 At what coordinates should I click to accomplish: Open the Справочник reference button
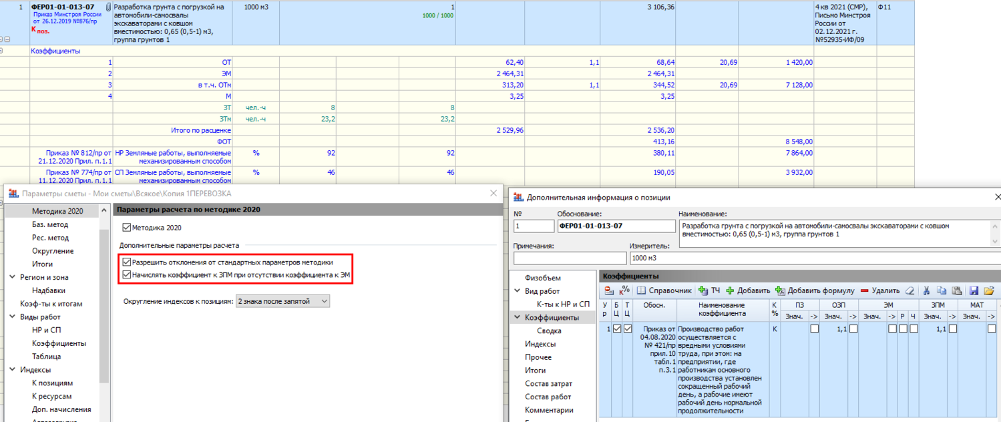pyautogui.click(x=664, y=290)
